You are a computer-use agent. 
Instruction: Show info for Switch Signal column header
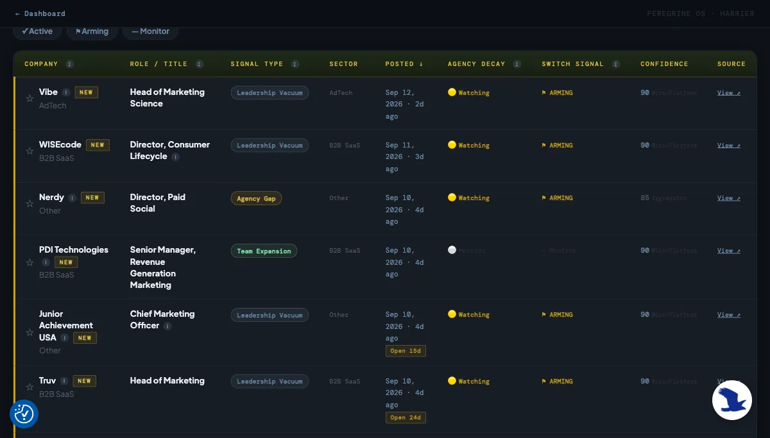click(615, 64)
